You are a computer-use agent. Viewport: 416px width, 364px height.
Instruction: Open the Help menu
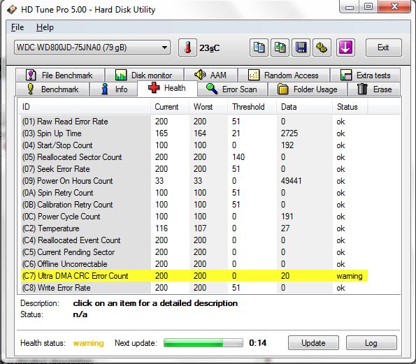[45, 27]
